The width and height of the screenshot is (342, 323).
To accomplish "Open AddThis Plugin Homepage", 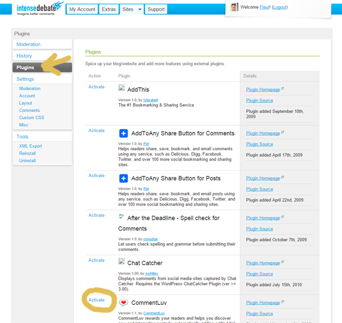I will pos(263,89).
